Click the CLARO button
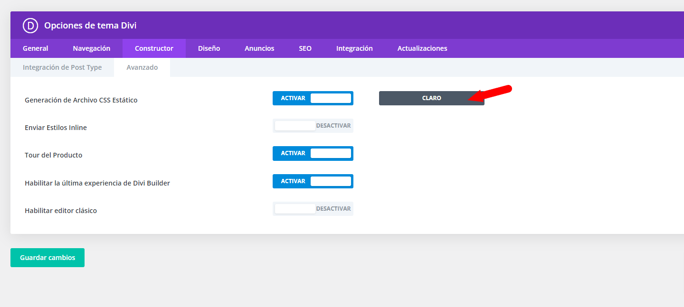Screen dimensions: 684x307 (x=432, y=98)
